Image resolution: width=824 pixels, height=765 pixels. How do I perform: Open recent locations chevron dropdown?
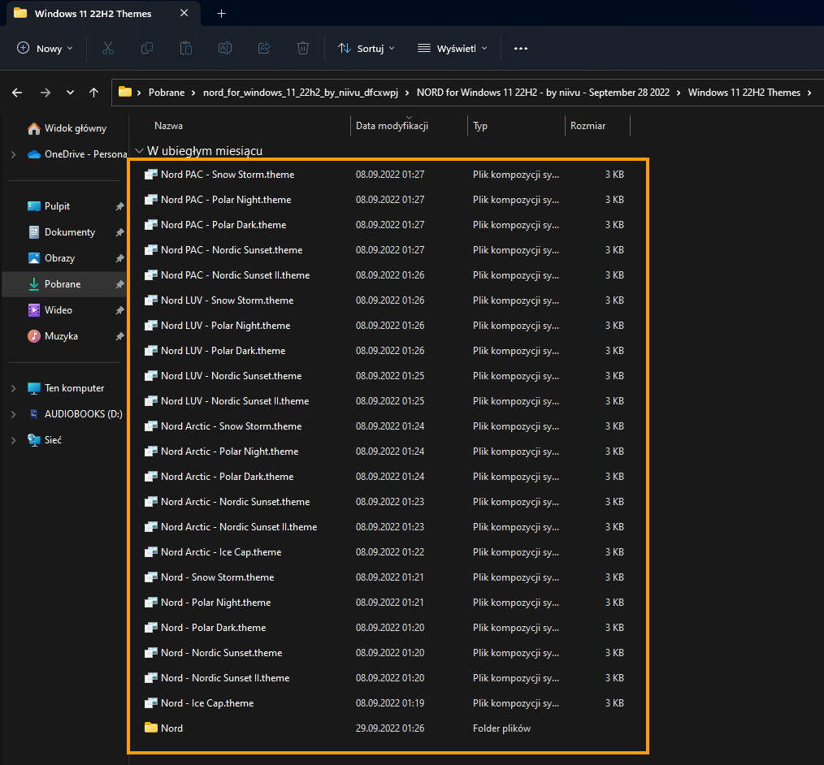(x=70, y=93)
